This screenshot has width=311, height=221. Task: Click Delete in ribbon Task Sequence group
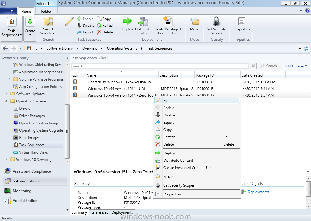105,32
